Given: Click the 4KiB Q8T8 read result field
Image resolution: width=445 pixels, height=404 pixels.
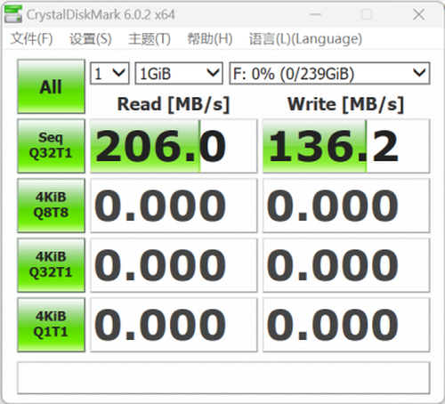Looking at the screenshot, I should 174,206.
